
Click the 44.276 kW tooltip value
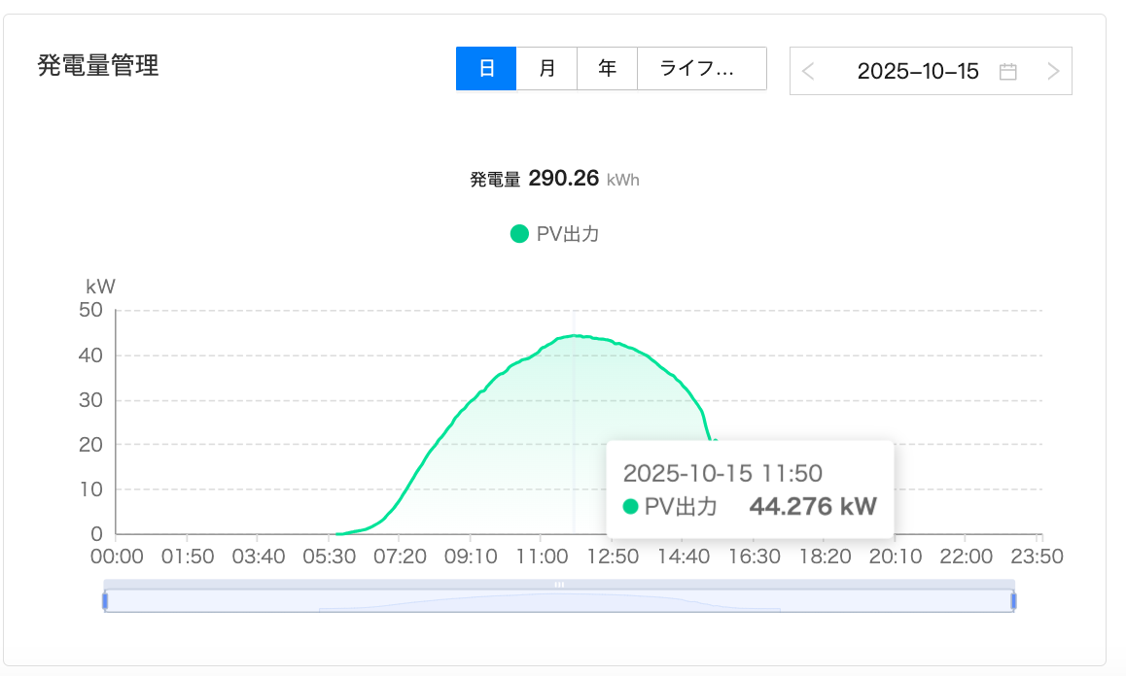(x=813, y=506)
